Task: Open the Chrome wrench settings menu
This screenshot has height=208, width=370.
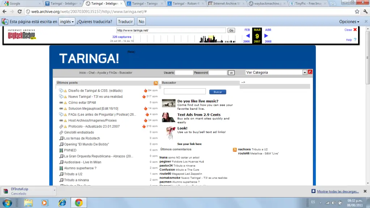Action: (x=365, y=11)
